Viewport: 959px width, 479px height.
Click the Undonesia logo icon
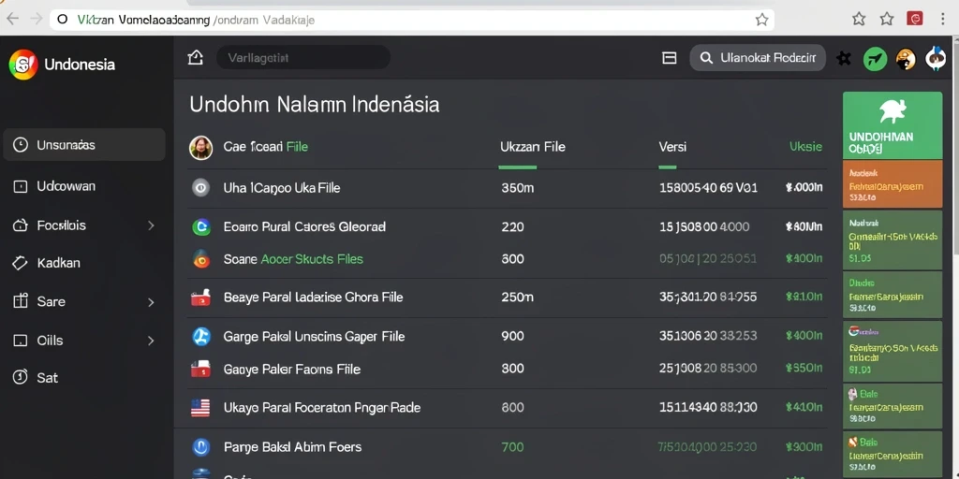click(23, 65)
